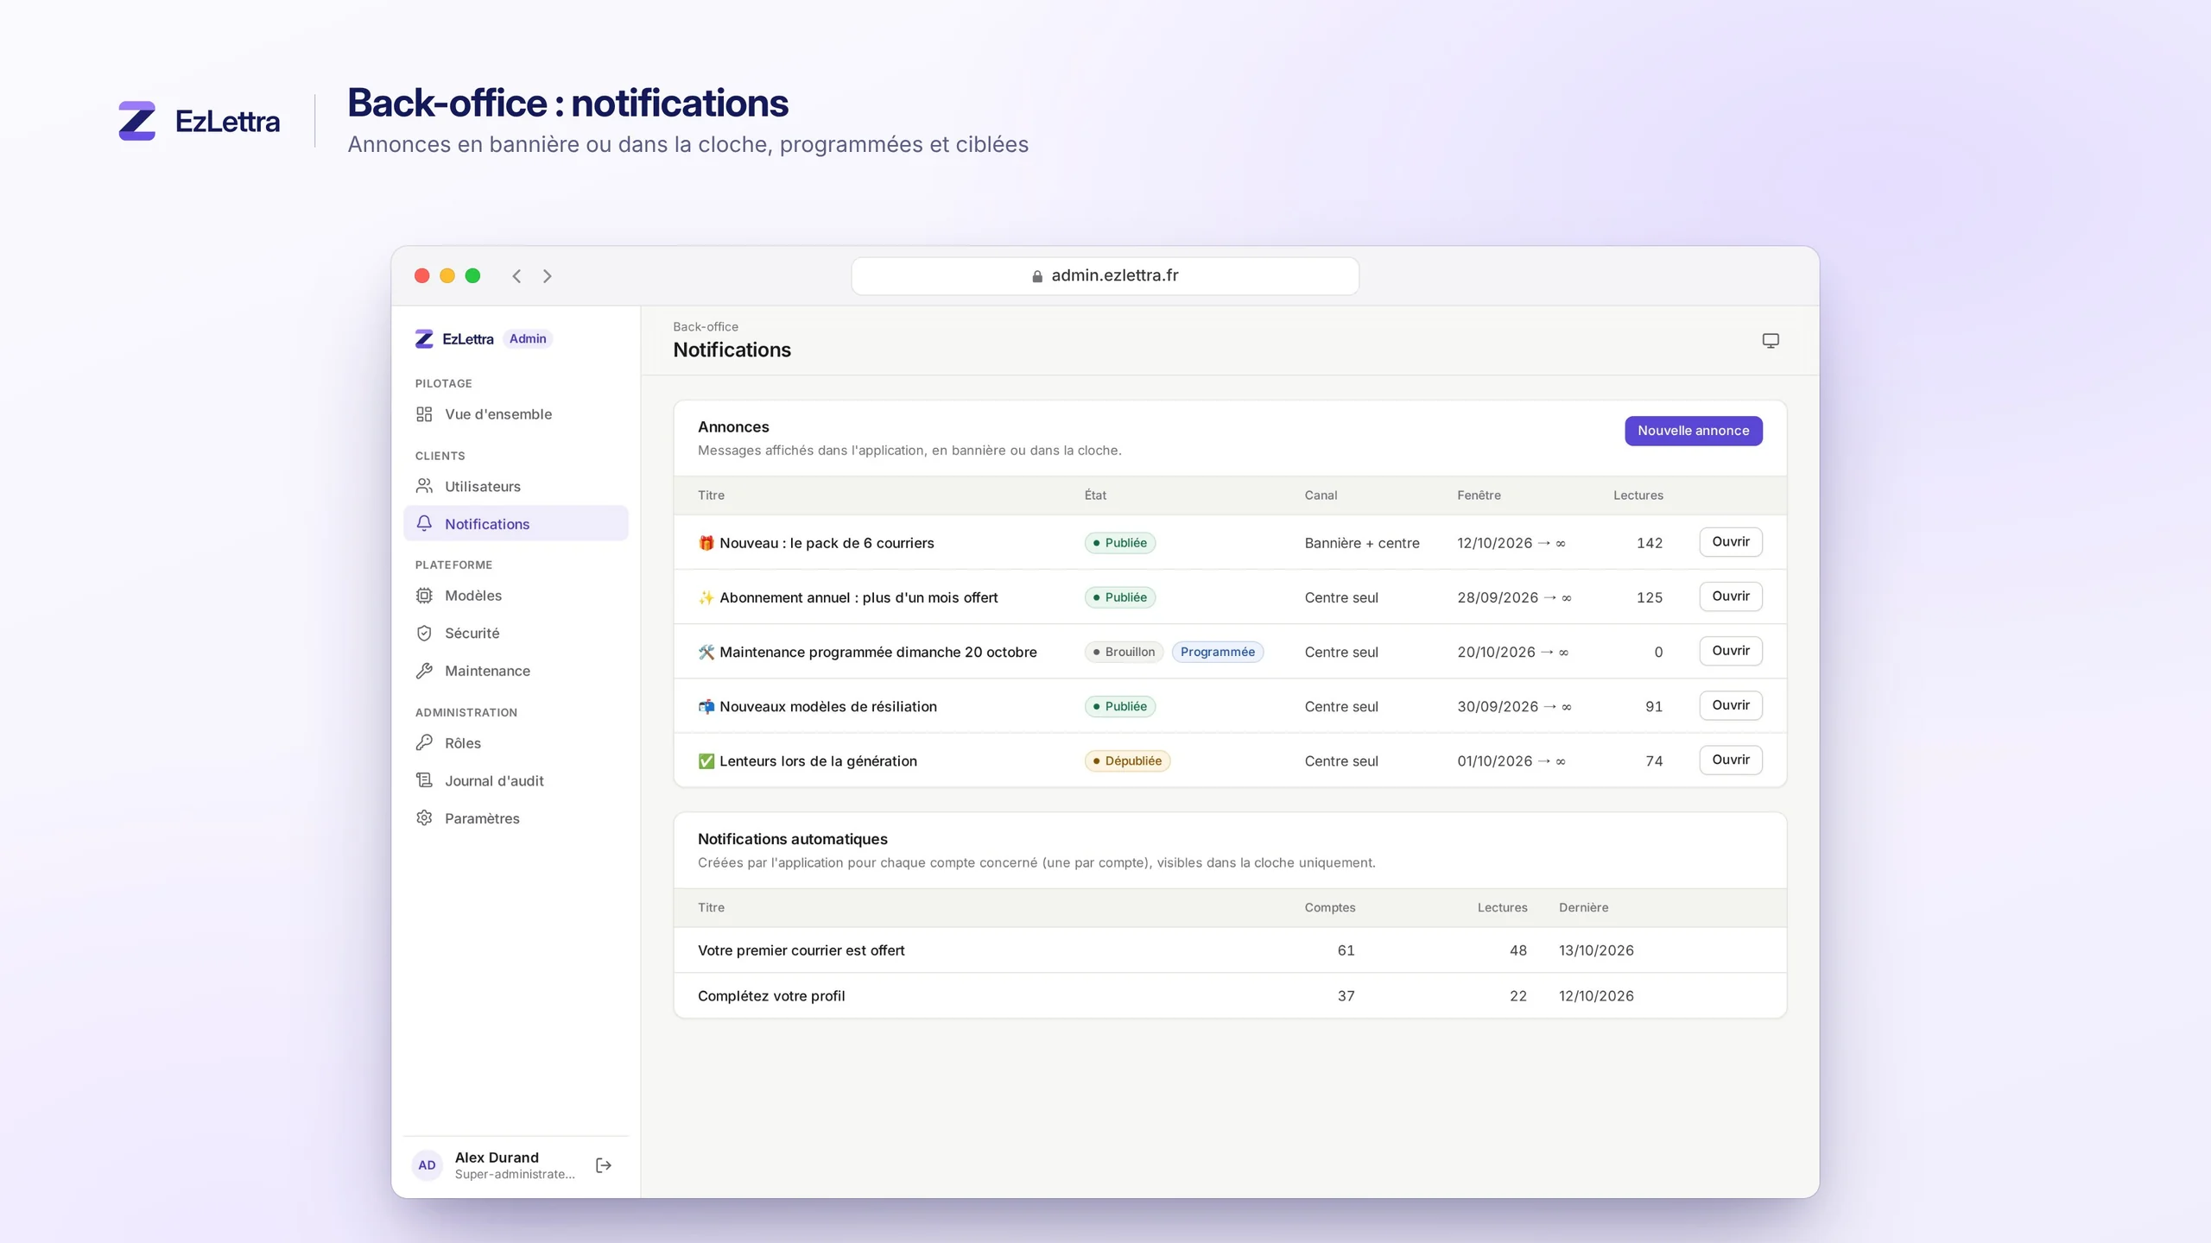
Task: Open the Vue d'ensemble page
Action: point(516,414)
